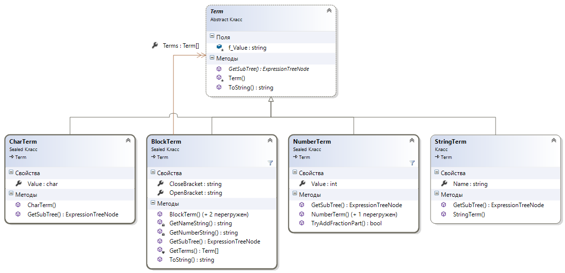The image size is (565, 273).
Task: Click the Value : char property wrench icon
Action: tap(19, 183)
